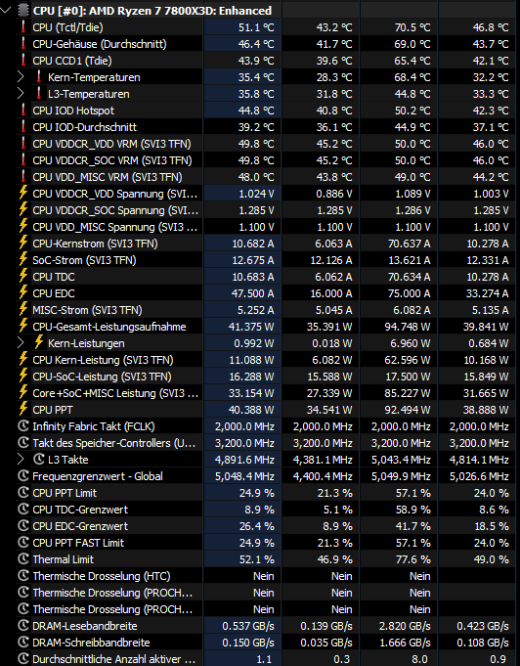Click the 0.886 V minimum VDDCR_VDD voltage
This screenshot has height=666, width=520.
[334, 194]
